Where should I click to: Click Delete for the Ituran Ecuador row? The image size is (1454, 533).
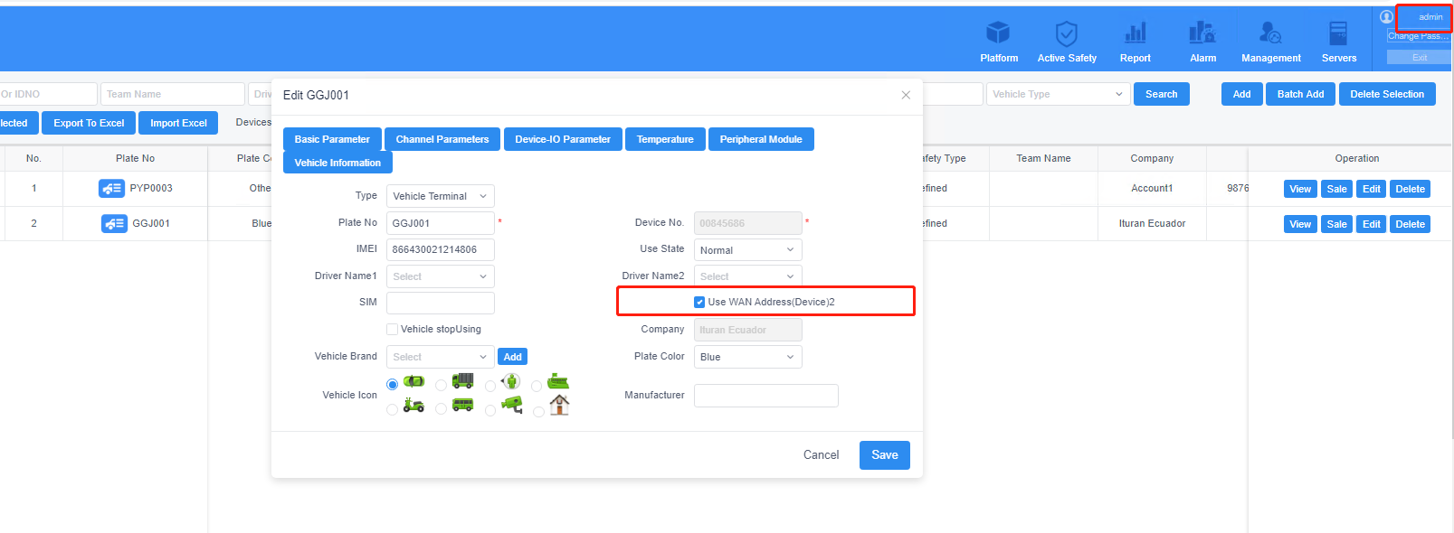pyautogui.click(x=1410, y=224)
